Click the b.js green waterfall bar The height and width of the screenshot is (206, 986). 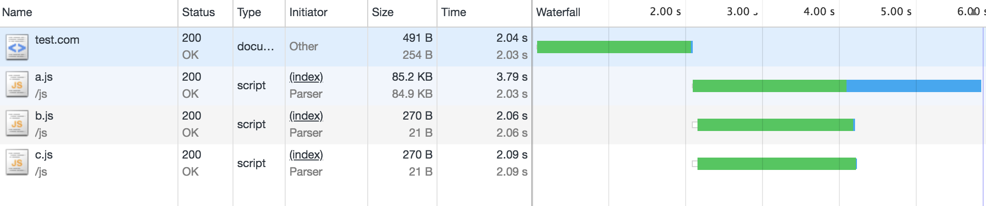tap(775, 125)
